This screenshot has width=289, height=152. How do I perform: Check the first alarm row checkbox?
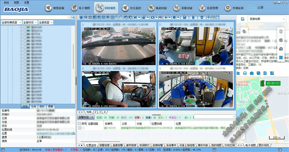pyautogui.click(x=80, y=128)
